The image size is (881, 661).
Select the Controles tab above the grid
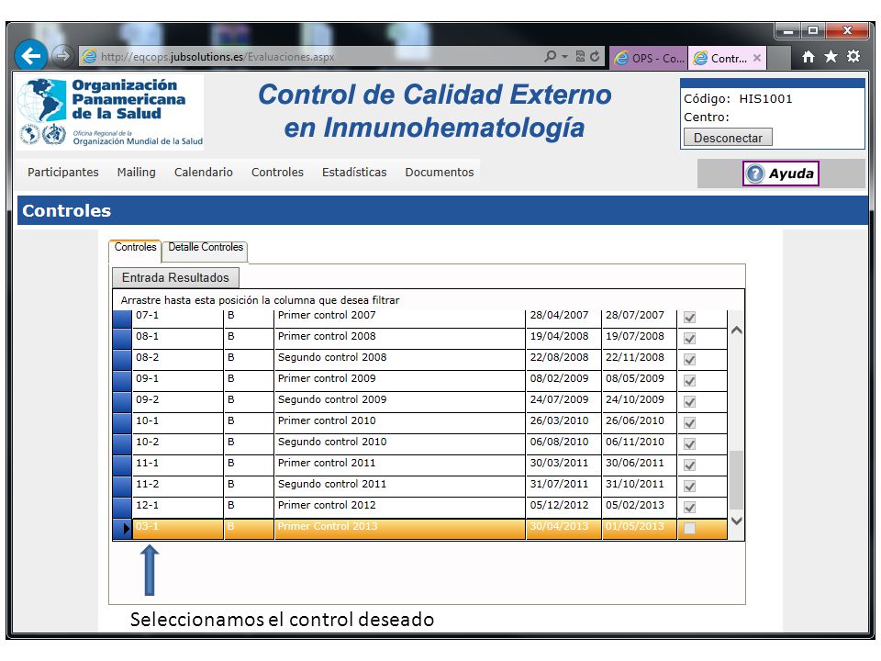[135, 250]
